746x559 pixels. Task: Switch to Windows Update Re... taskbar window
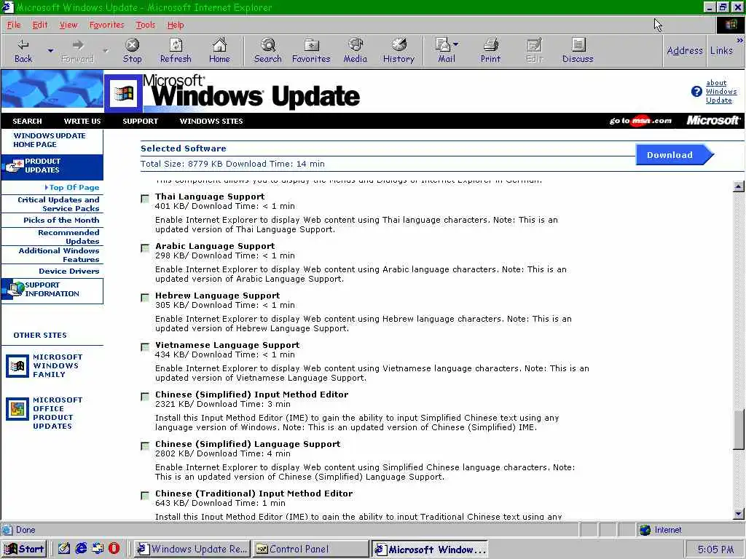192,549
